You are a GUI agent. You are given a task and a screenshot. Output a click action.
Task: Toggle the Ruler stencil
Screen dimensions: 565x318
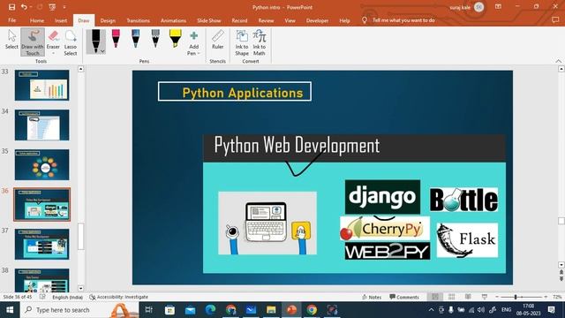coord(218,40)
